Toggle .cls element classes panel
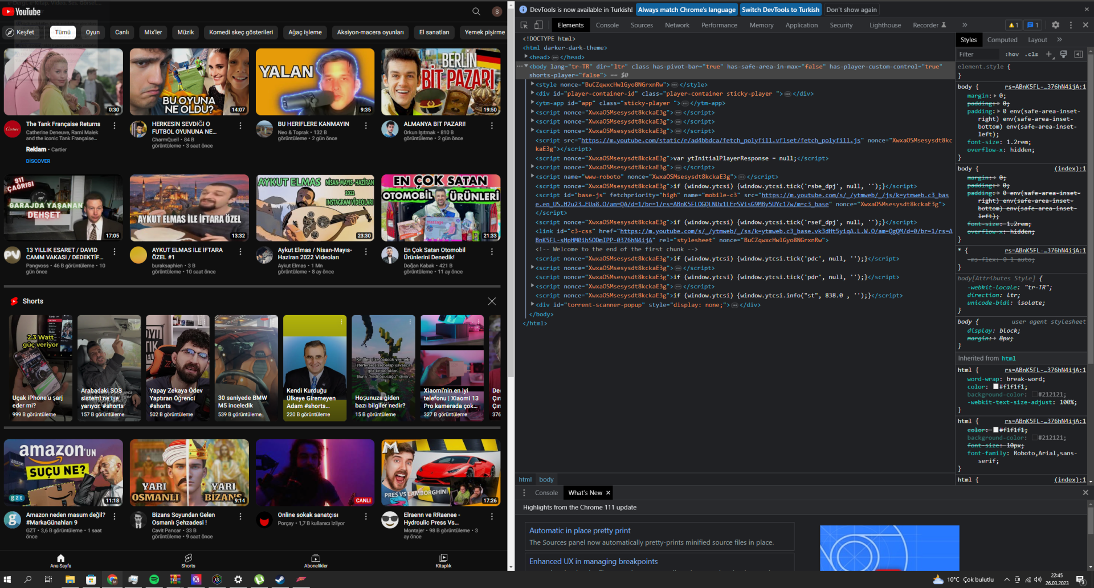 coord(1031,54)
